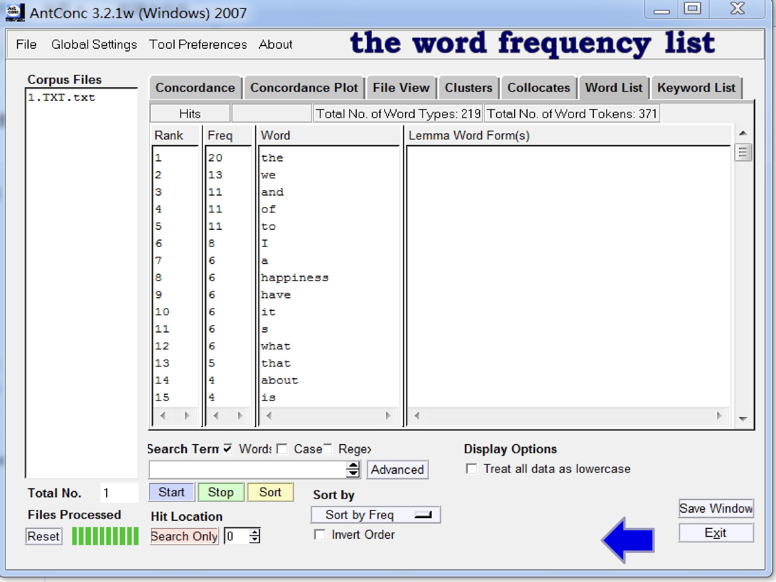Image resolution: width=776 pixels, height=582 pixels.
Task: Open Advanced search options
Action: 397,469
